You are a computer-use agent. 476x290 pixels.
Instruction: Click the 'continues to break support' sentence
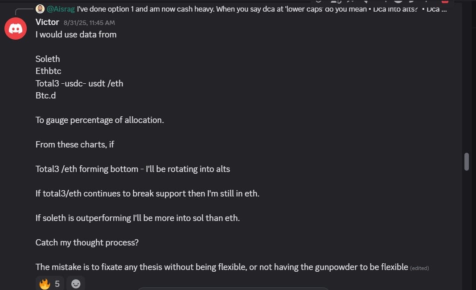147,193
